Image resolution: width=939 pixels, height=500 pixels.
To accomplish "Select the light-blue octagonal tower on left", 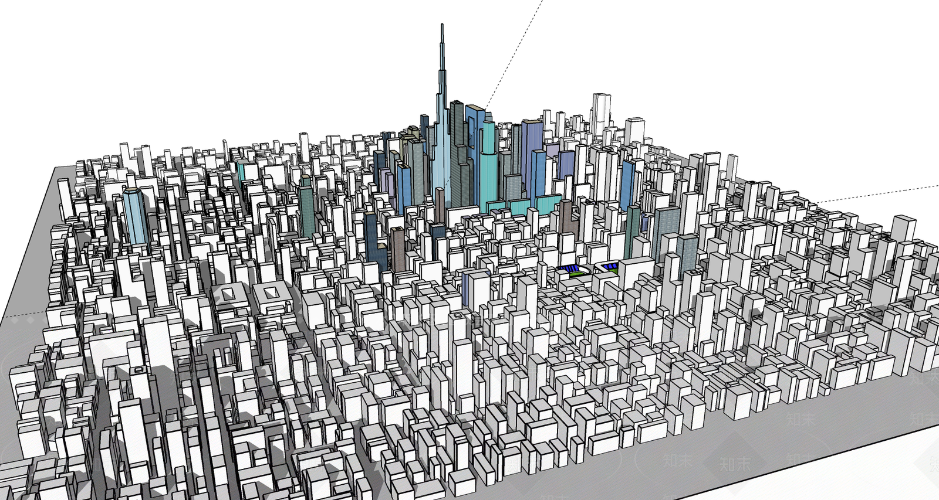I will [x=134, y=215].
